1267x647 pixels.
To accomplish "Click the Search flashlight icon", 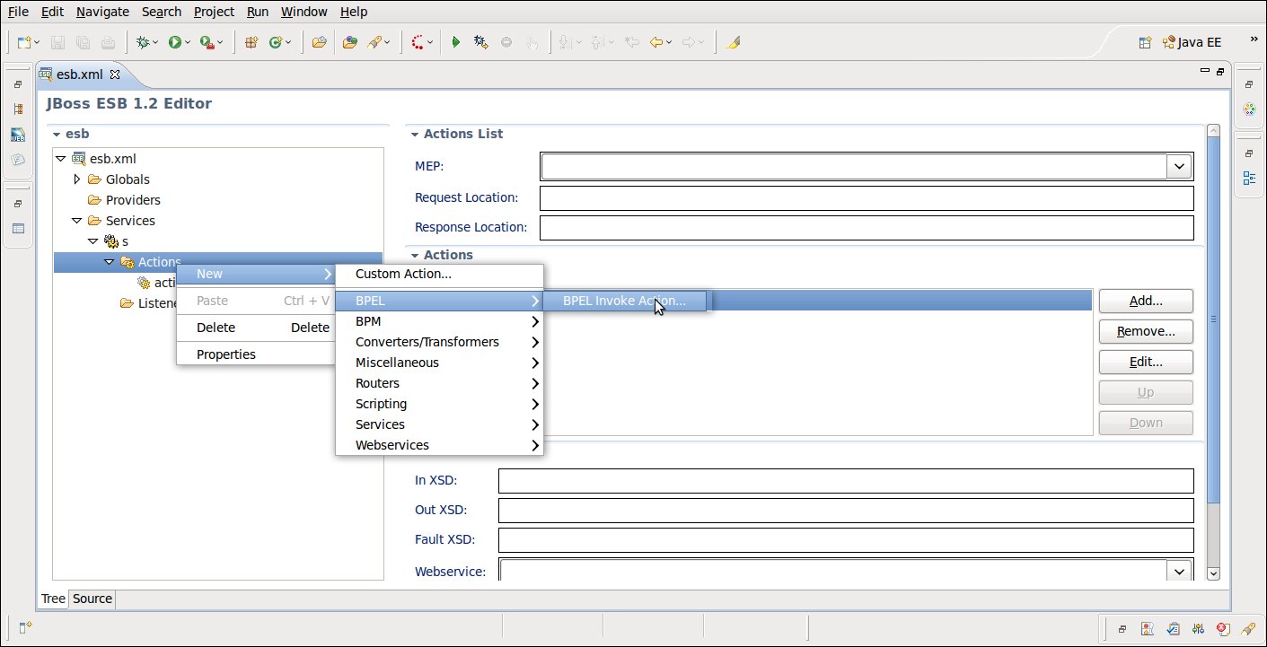I will tap(374, 42).
